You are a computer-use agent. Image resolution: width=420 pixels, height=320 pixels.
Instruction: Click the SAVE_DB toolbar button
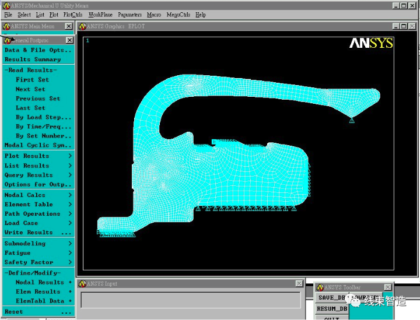[331, 298]
